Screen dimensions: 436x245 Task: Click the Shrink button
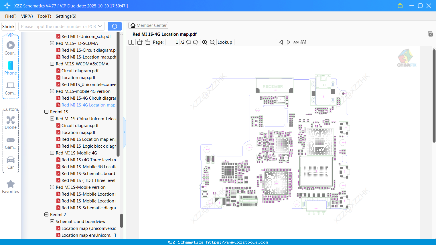[x=8, y=26]
